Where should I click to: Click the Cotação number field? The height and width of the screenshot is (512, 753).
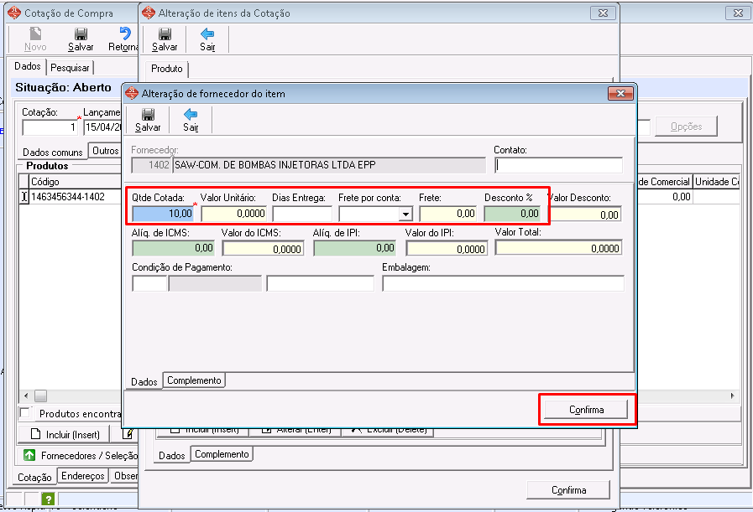50,127
